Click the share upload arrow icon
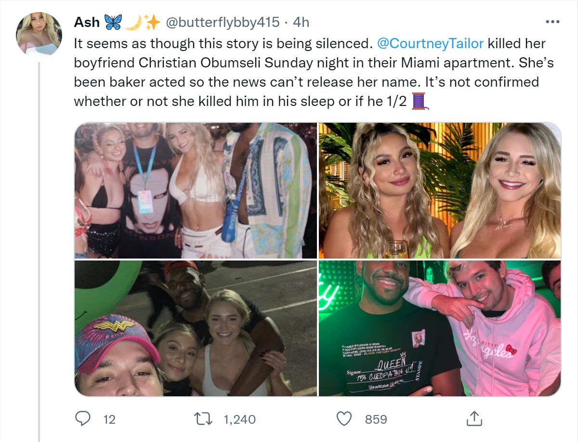Image resolution: width=578 pixels, height=442 pixels. click(x=474, y=419)
